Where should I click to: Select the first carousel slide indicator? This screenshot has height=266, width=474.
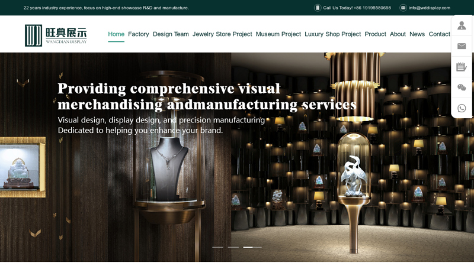click(217, 247)
